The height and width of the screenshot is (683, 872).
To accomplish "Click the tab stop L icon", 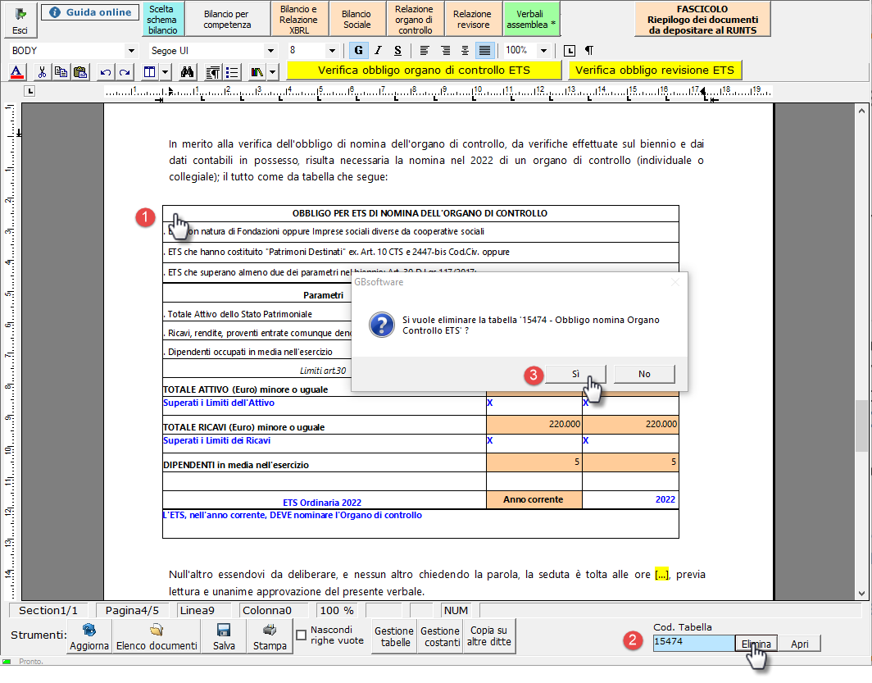I will click(570, 51).
